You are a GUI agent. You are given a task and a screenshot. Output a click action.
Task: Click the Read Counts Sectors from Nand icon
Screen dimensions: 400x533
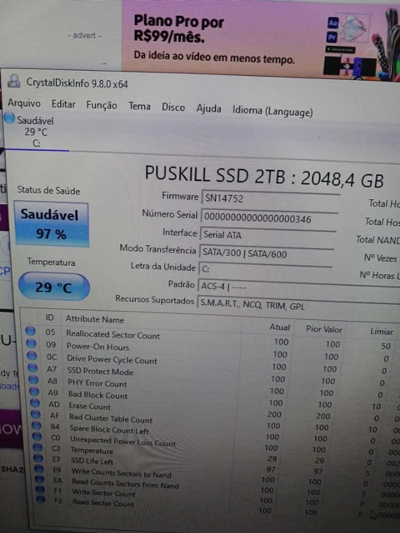tap(40, 479)
